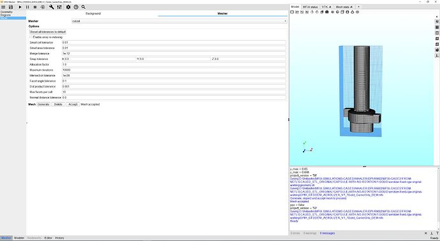Image resolution: width=440 pixels, height=241 pixels.
Task: Open the wrench build tool icon
Action: pyautogui.click(x=52, y=7)
